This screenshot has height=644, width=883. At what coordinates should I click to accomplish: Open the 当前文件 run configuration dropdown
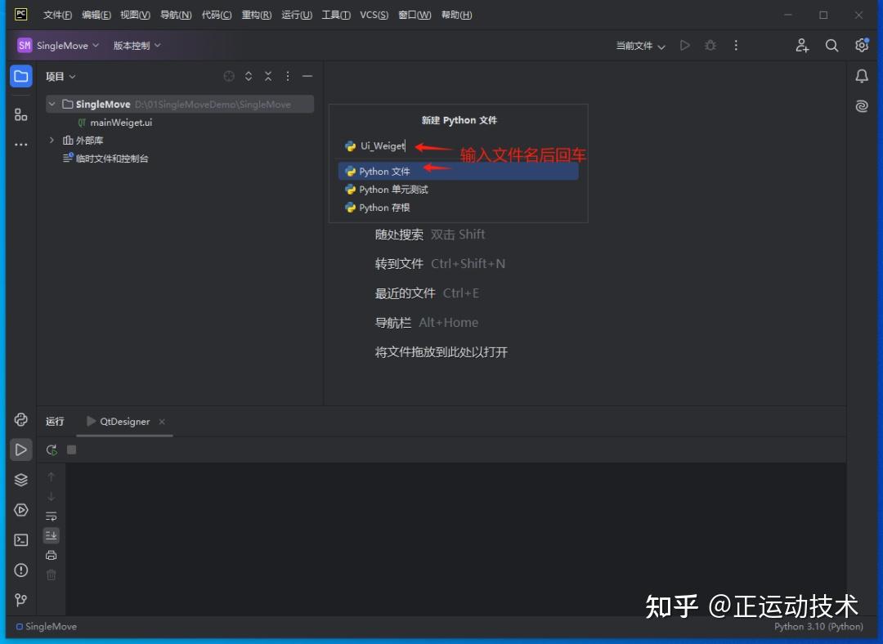click(x=641, y=46)
